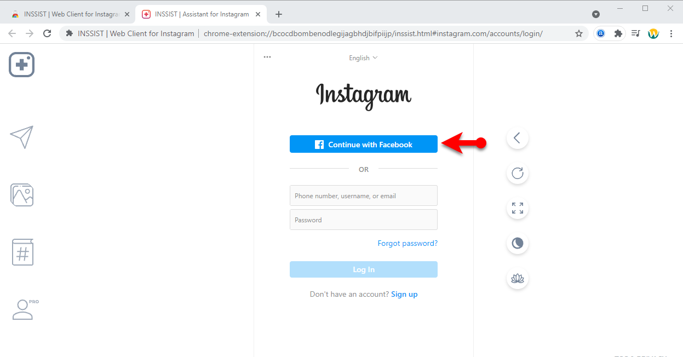683x357 pixels.
Task: Click the fullscreen expand arrows button
Action: pos(518,209)
